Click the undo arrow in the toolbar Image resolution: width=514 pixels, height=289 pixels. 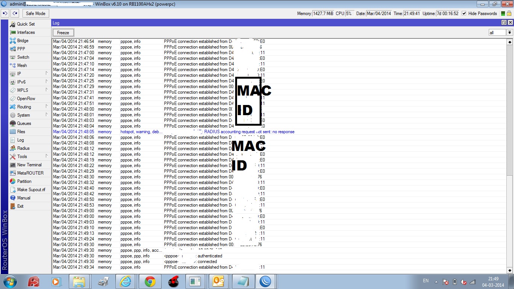tap(5, 13)
